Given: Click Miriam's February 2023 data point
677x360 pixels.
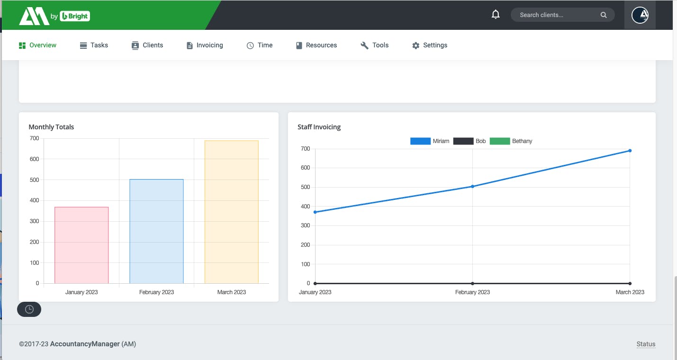Looking at the screenshot, I should coord(472,187).
